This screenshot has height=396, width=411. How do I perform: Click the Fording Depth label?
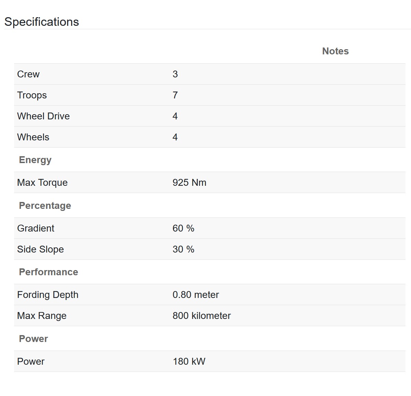pyautogui.click(x=48, y=295)
